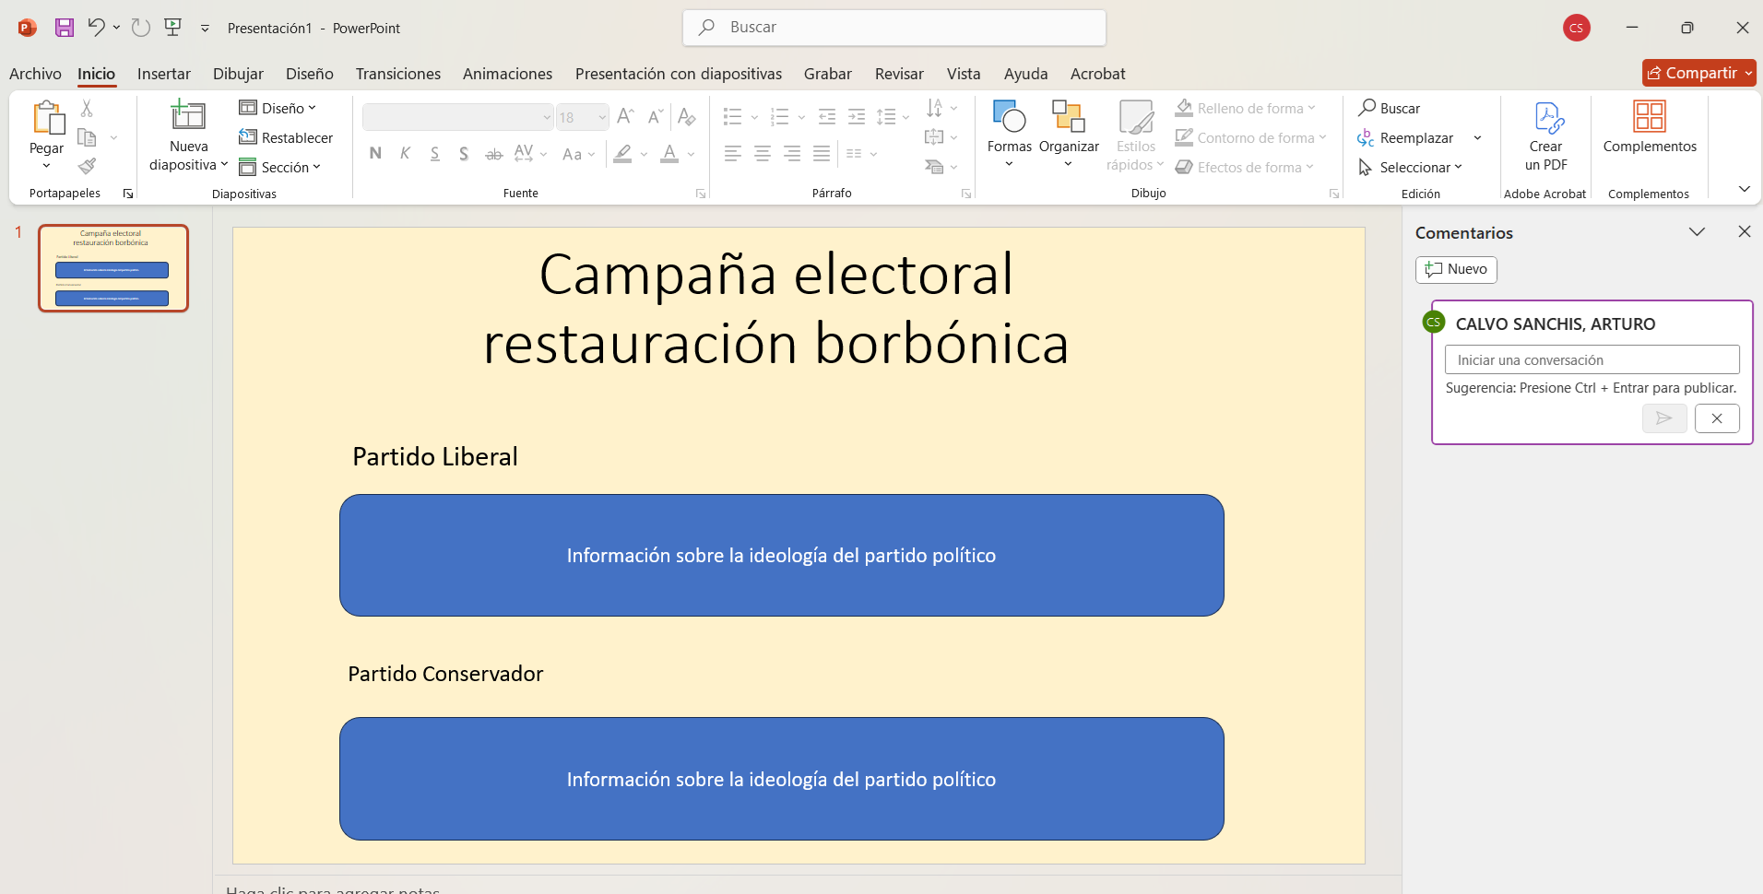Click the Nuevo comment button
The height and width of the screenshot is (894, 1763).
coord(1456,269)
